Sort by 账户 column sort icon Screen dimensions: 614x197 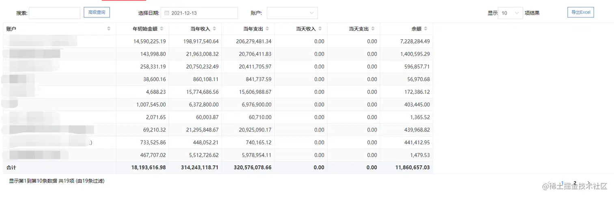(x=109, y=29)
